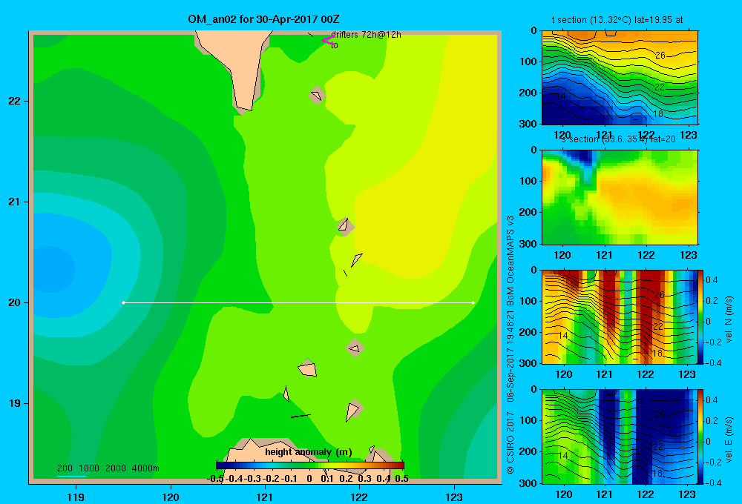
Task: Click longitude tick label 120 on main map
Action: coord(171,497)
